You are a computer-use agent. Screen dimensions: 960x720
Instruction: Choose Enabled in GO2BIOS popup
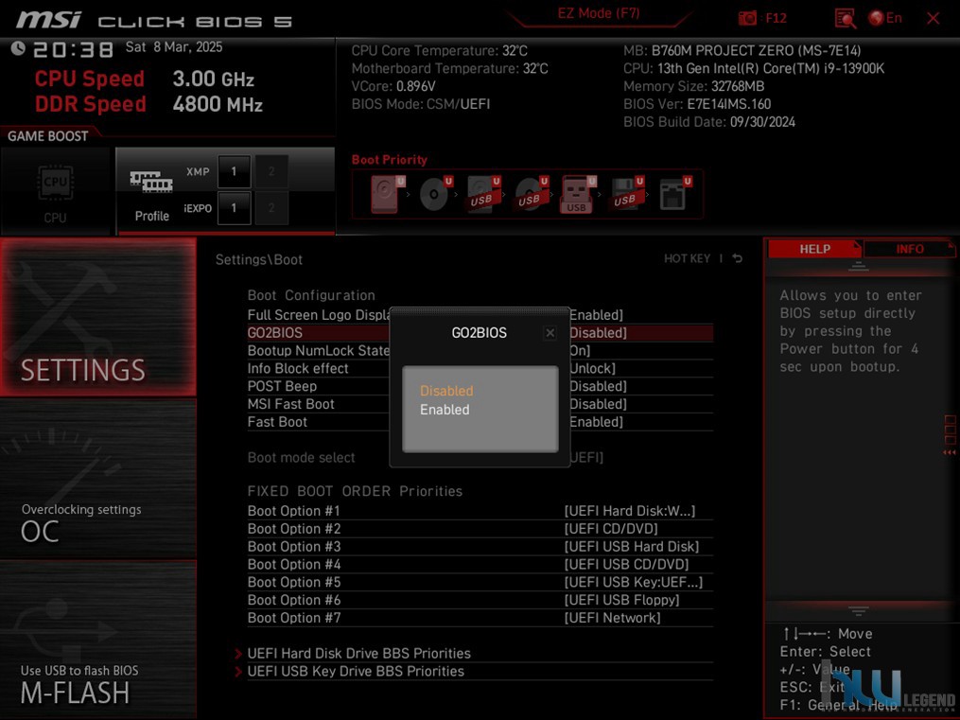pos(445,410)
